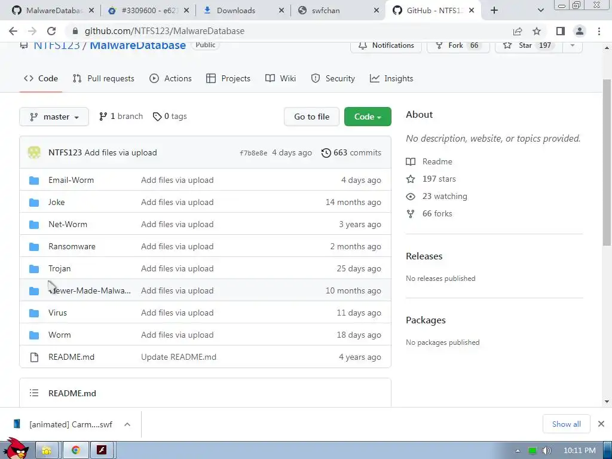Click the NTFS123 committer avatar
The height and width of the screenshot is (459, 612).
(x=34, y=152)
